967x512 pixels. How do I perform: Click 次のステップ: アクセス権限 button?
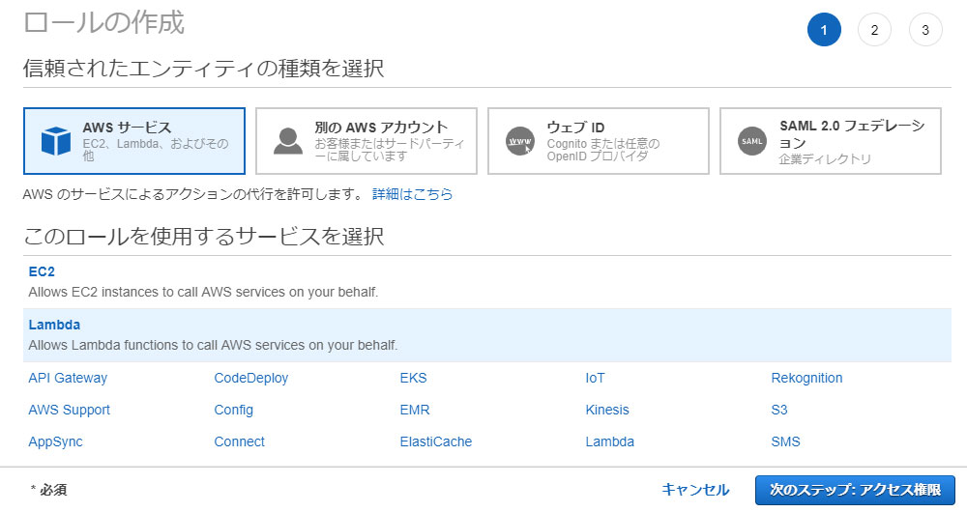(855, 490)
